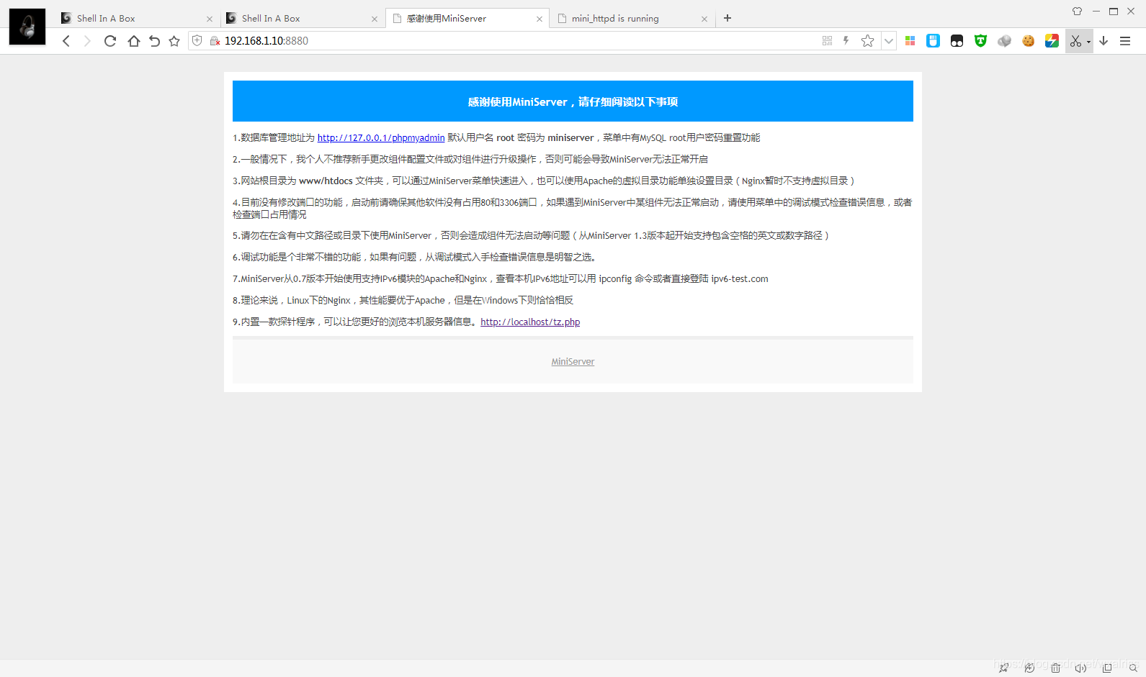Open downloads with the down arrow icon
The height and width of the screenshot is (677, 1146).
[x=1104, y=41]
